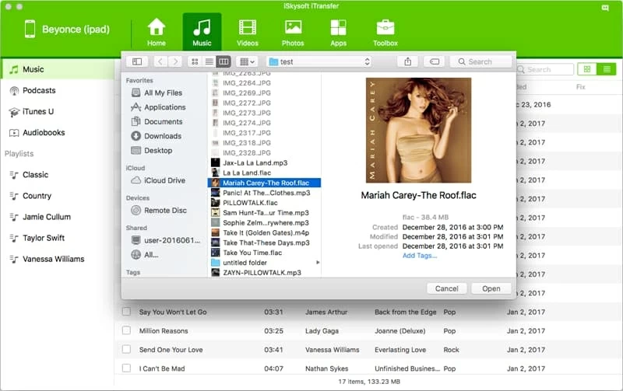Switch to the Videos section icon

(248, 32)
